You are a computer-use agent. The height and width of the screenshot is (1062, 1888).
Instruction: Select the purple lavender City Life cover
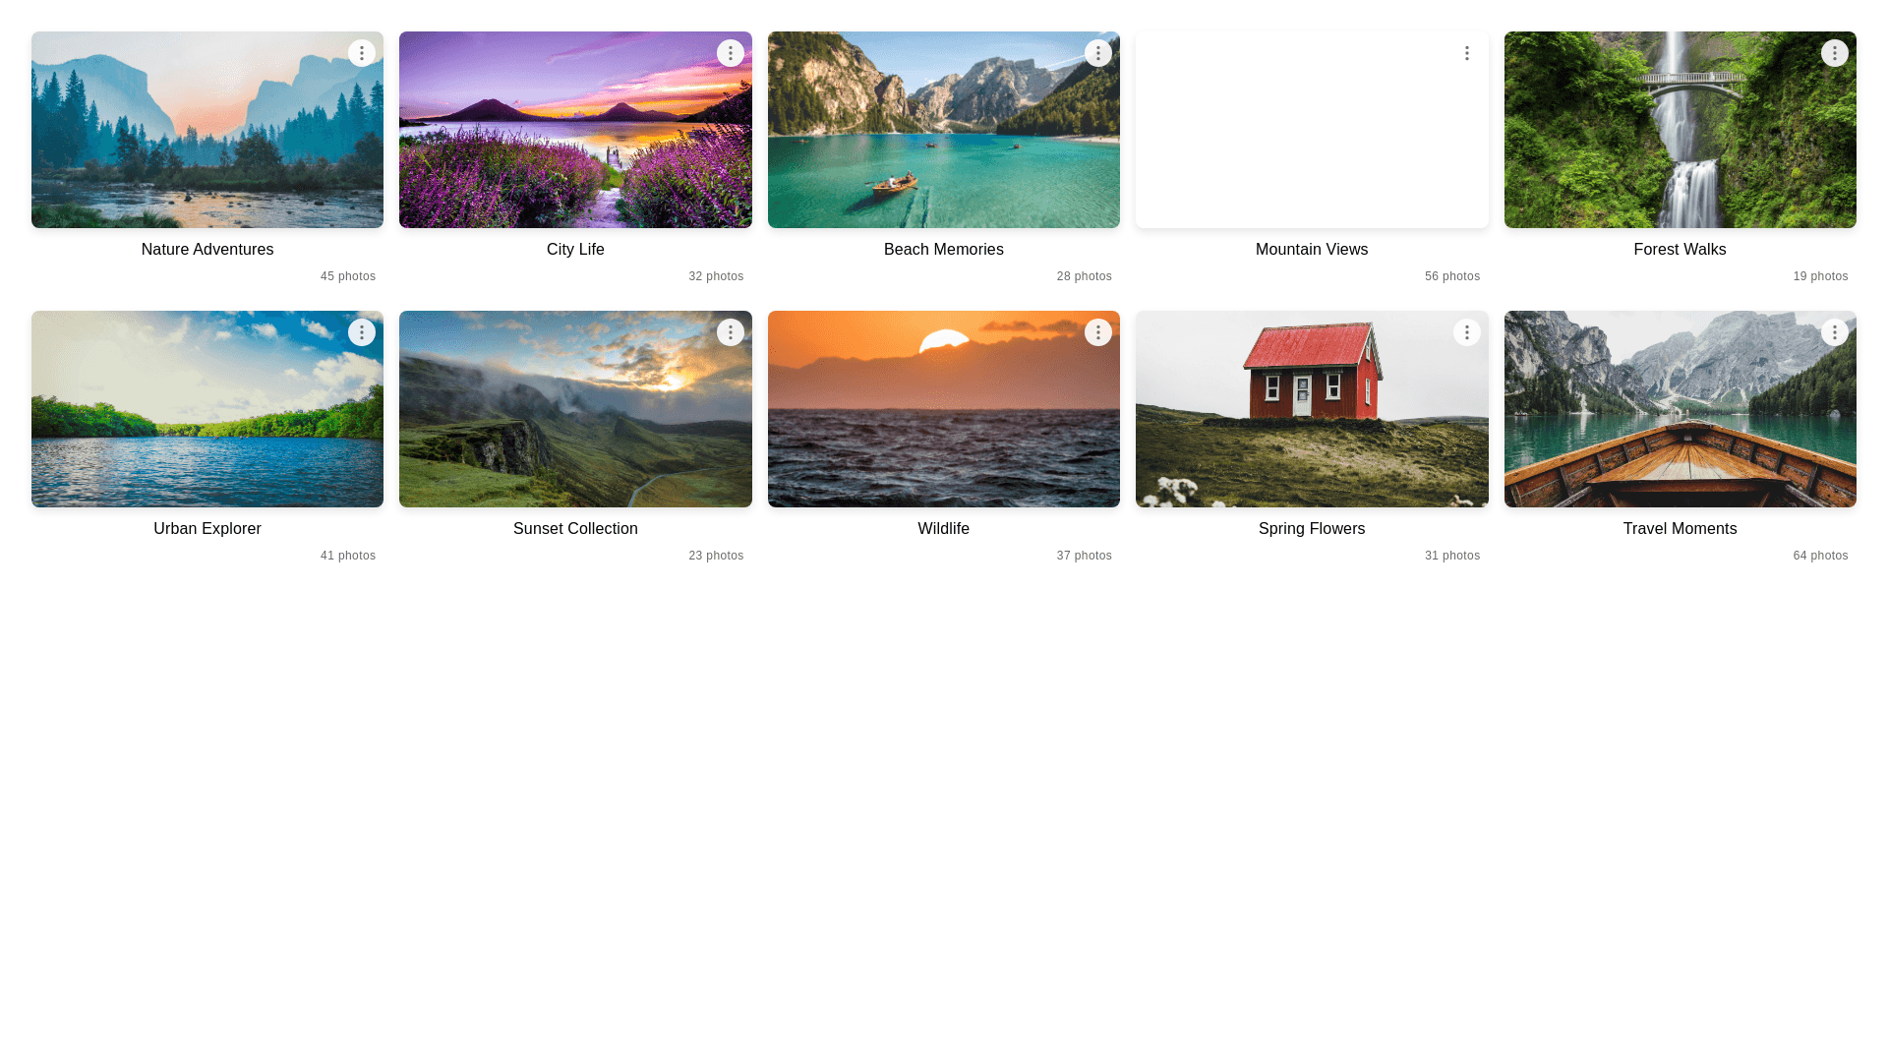click(x=575, y=130)
